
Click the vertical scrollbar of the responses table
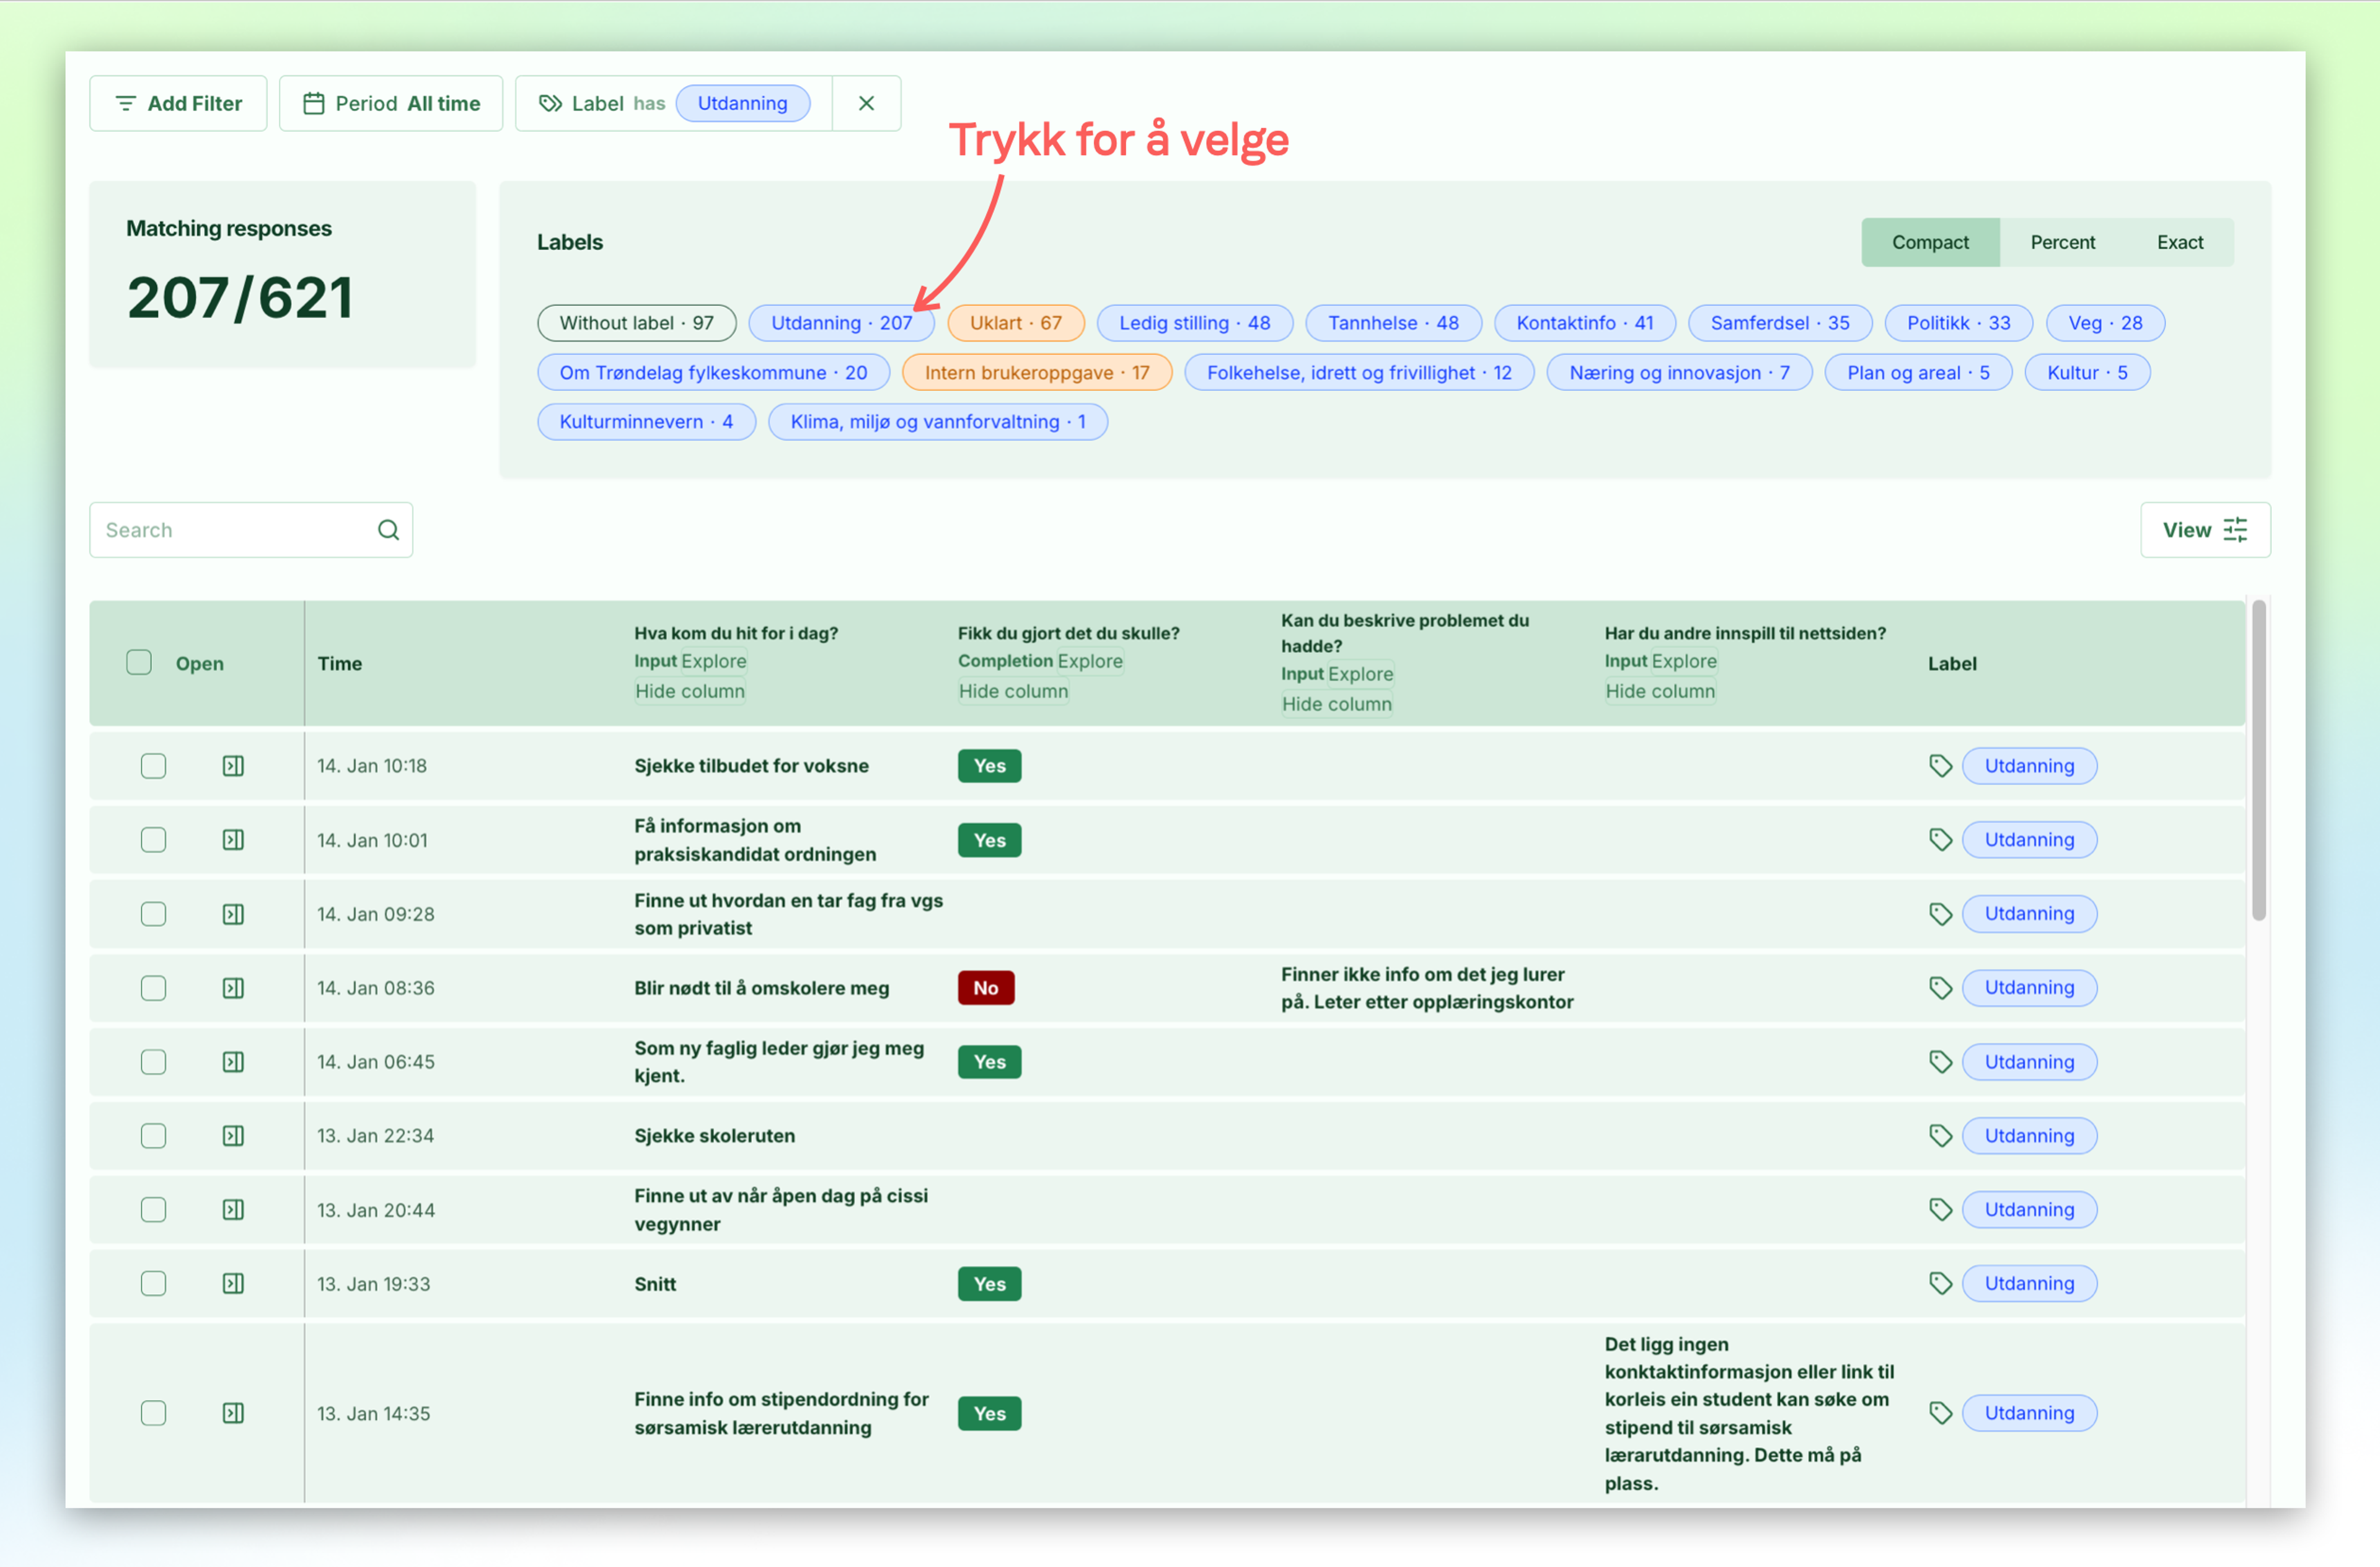click(2258, 760)
